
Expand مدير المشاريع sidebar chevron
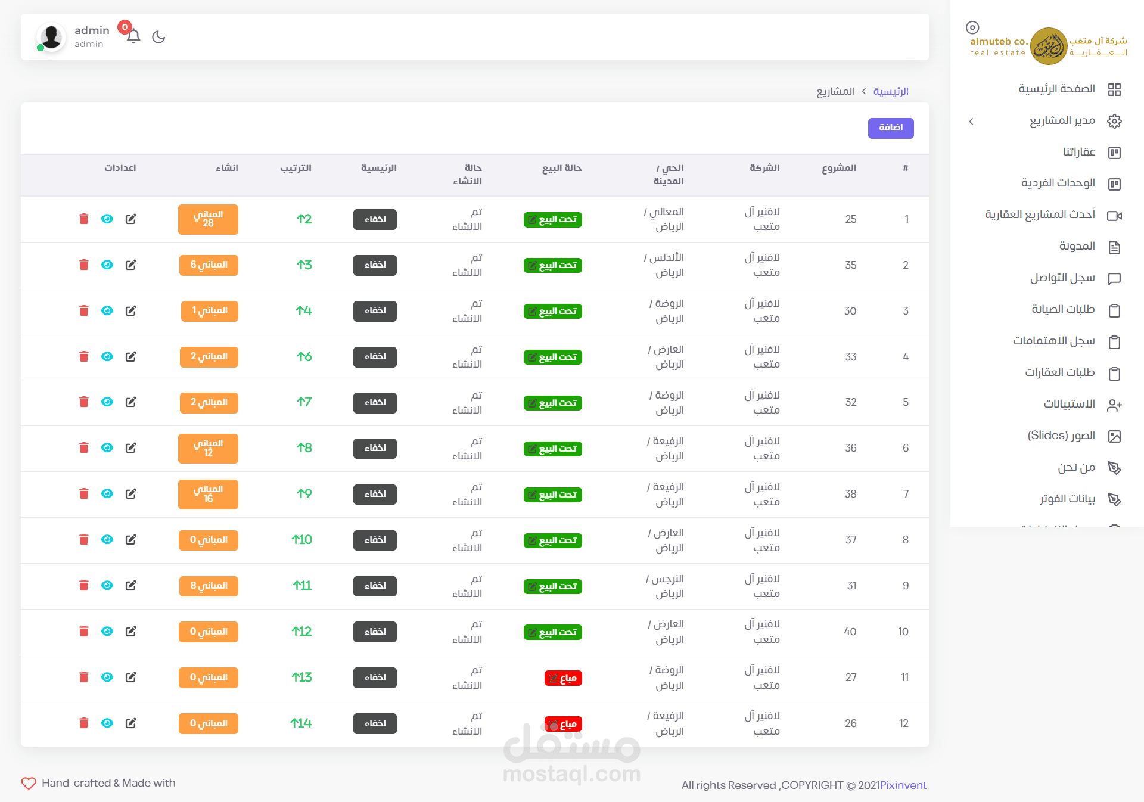pyautogui.click(x=971, y=121)
